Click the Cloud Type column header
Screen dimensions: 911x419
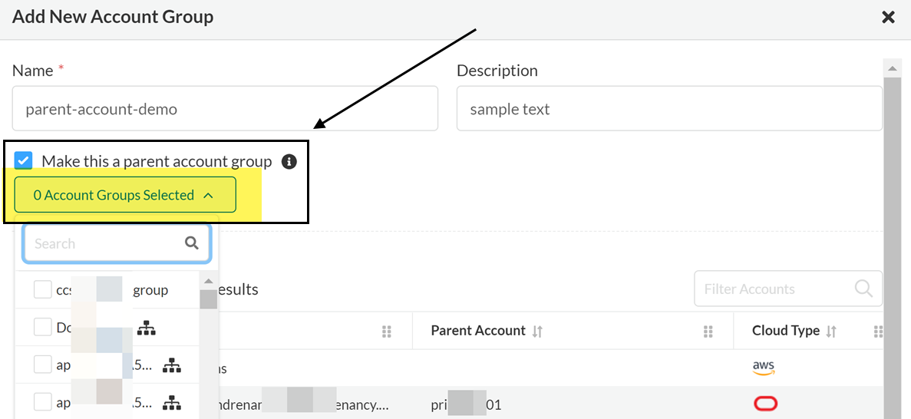point(786,331)
